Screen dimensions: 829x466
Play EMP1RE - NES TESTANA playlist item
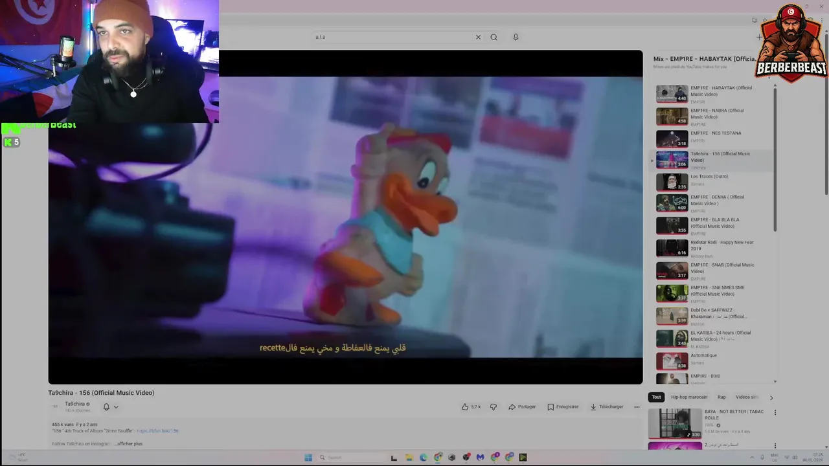[x=712, y=139]
